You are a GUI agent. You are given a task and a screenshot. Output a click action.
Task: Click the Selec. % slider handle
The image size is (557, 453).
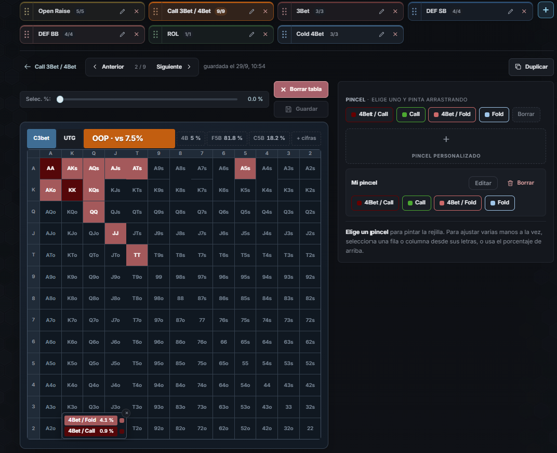[x=60, y=99]
